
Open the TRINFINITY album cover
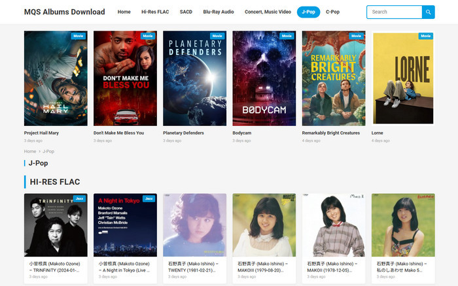(x=56, y=225)
